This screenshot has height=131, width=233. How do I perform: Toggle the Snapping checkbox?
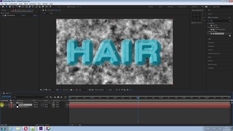pyautogui.click(x=68, y=7)
